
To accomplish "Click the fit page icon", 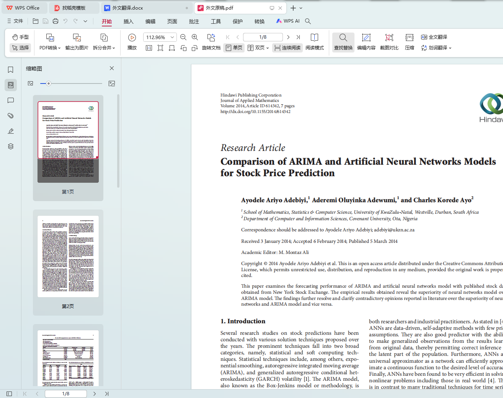I will tap(160, 48).
